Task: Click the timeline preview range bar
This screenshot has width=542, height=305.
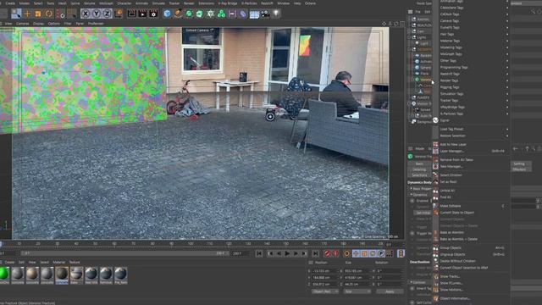Action: tap(124, 253)
